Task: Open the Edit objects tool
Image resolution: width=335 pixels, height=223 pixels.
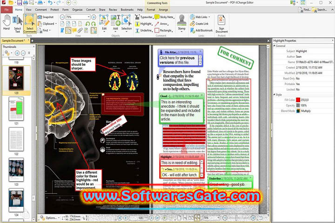Action: pyautogui.click(x=104, y=24)
